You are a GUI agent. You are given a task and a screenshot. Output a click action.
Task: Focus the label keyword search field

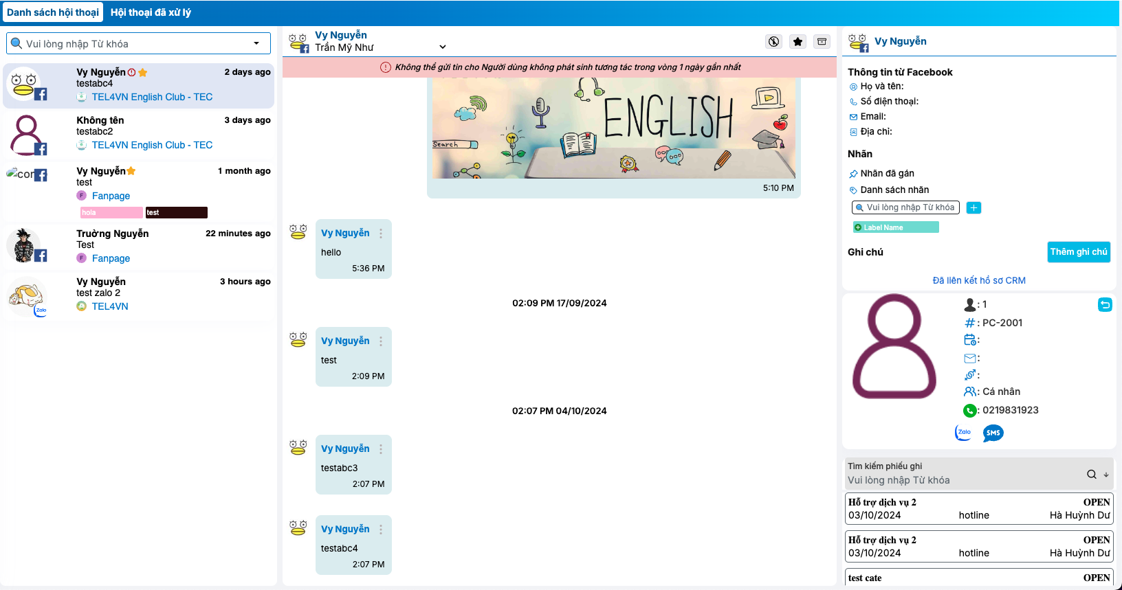(x=905, y=207)
